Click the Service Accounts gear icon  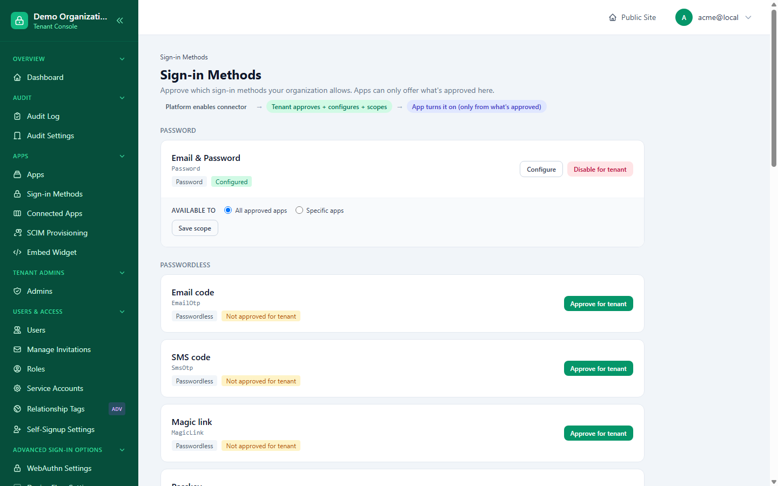pyautogui.click(x=17, y=388)
